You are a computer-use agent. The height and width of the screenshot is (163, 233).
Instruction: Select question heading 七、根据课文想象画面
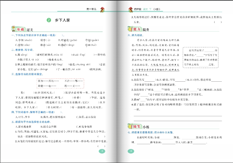[x=151, y=132]
